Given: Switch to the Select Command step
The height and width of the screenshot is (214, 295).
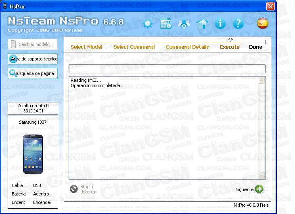Looking at the screenshot, I should point(134,47).
